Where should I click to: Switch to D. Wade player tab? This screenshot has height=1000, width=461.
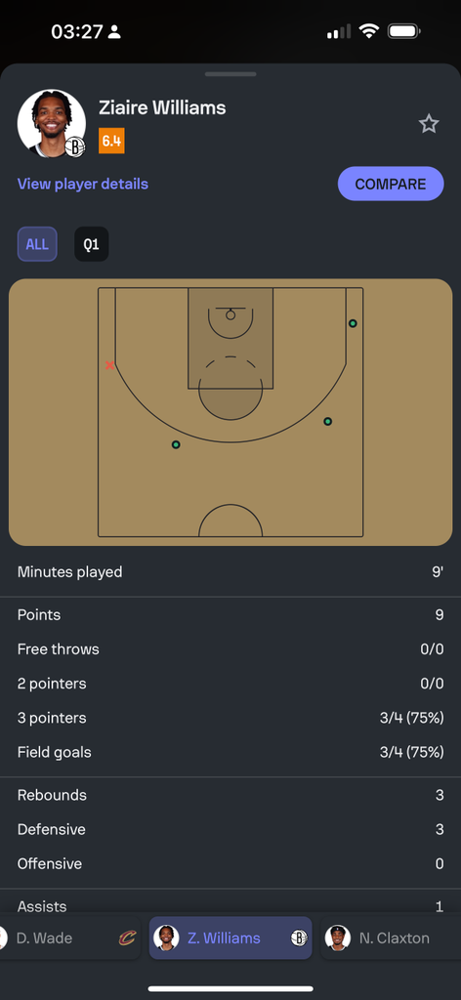point(70,938)
